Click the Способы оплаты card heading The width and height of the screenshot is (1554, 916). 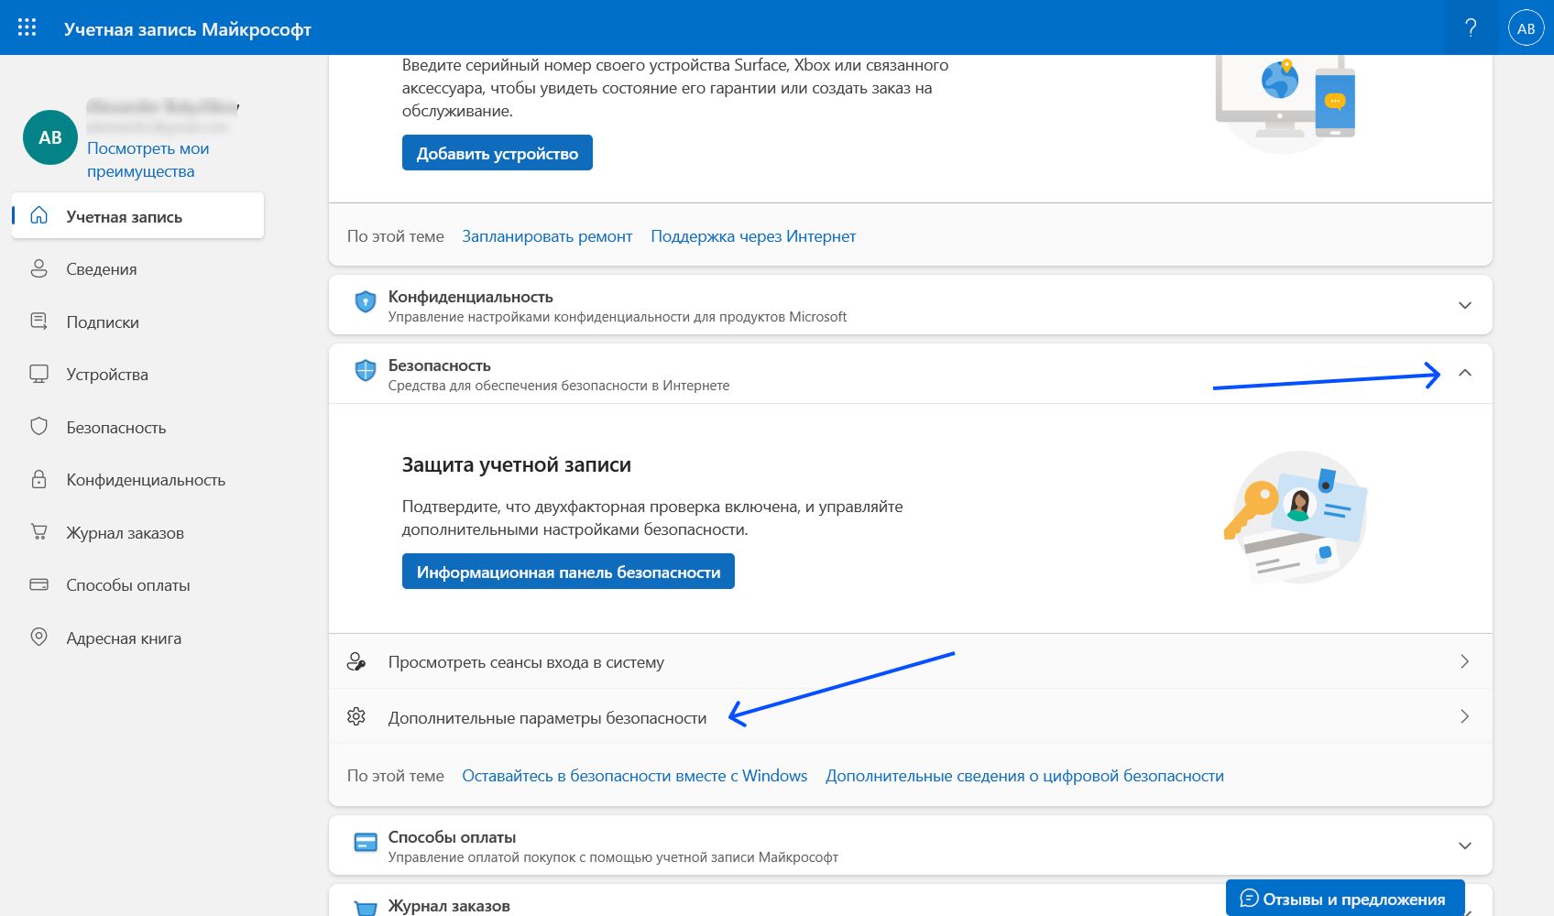coord(452,837)
